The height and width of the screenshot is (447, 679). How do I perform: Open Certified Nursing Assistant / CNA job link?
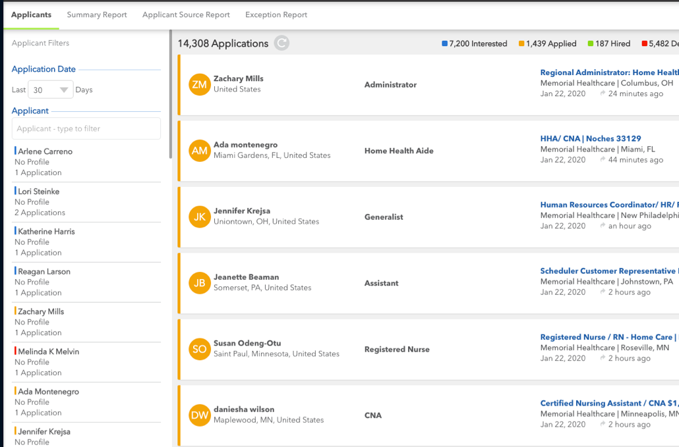point(609,403)
